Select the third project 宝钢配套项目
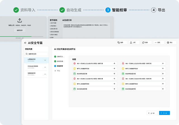The width and height of the screenshot is (179, 125). tap(36, 74)
